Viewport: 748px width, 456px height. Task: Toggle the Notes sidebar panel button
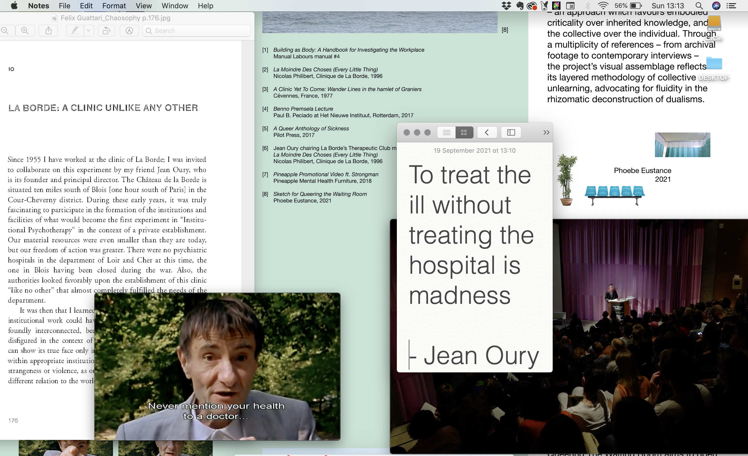[511, 132]
